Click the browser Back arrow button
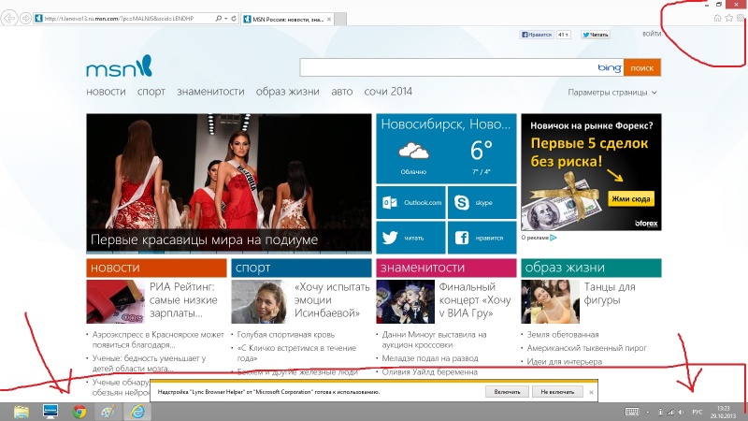 (x=9, y=19)
